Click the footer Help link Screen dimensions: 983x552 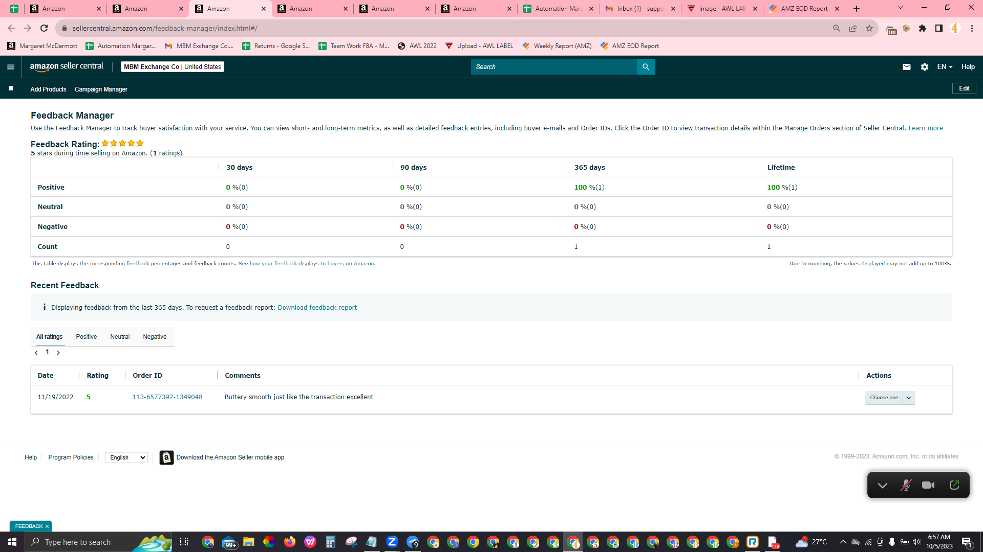point(31,457)
